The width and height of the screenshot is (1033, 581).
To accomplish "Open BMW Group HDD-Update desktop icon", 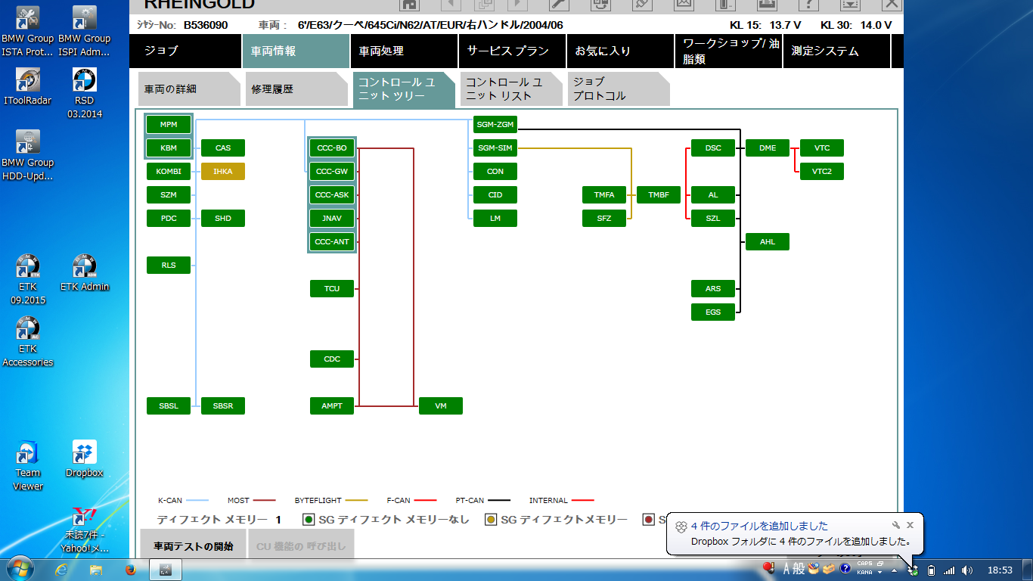I will (x=28, y=156).
